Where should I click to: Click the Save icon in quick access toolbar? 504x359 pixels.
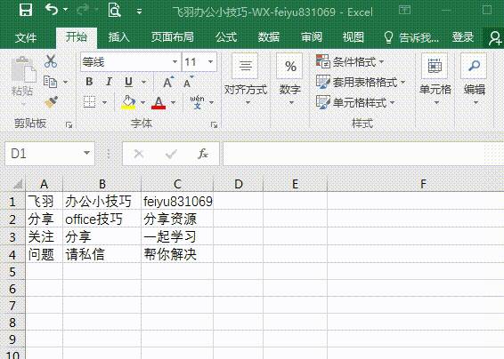[26, 10]
